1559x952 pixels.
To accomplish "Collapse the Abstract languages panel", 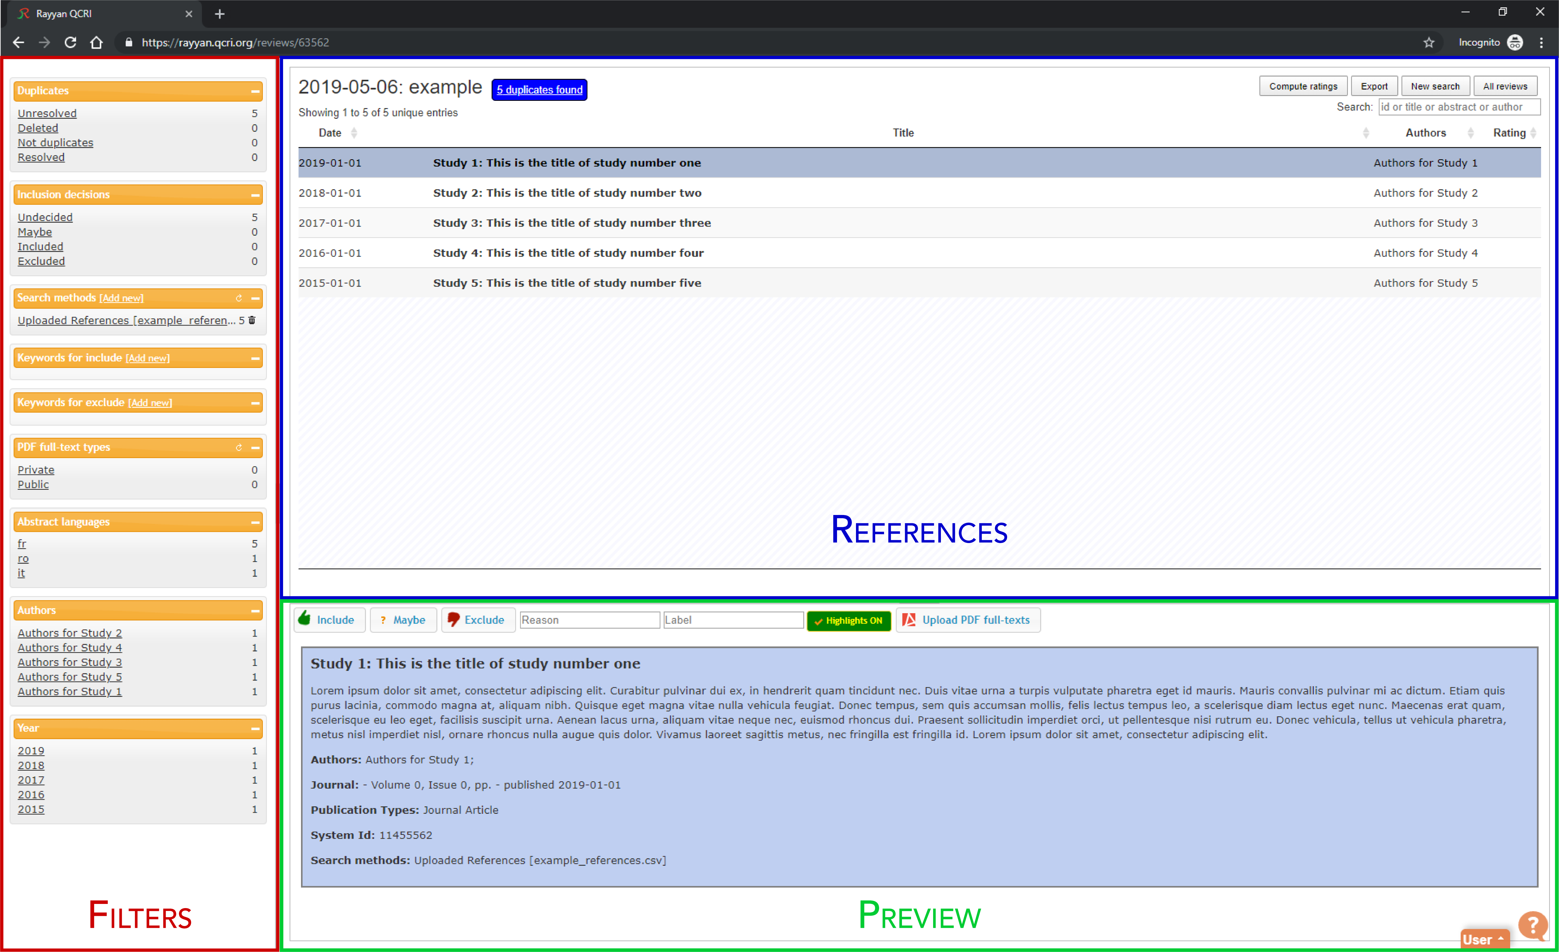I will 255,522.
